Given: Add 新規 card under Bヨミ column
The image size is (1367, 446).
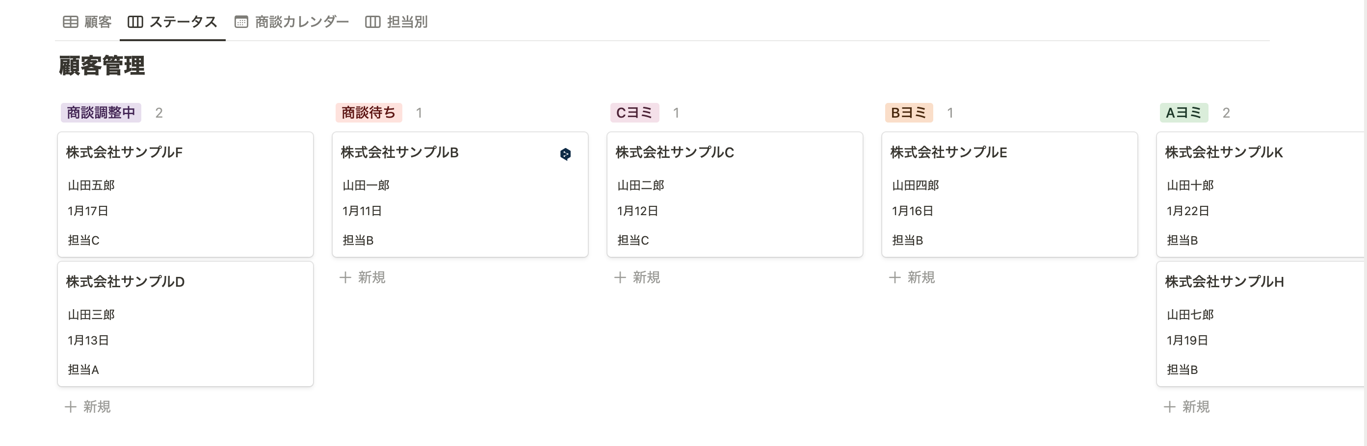Looking at the screenshot, I should pos(912,277).
